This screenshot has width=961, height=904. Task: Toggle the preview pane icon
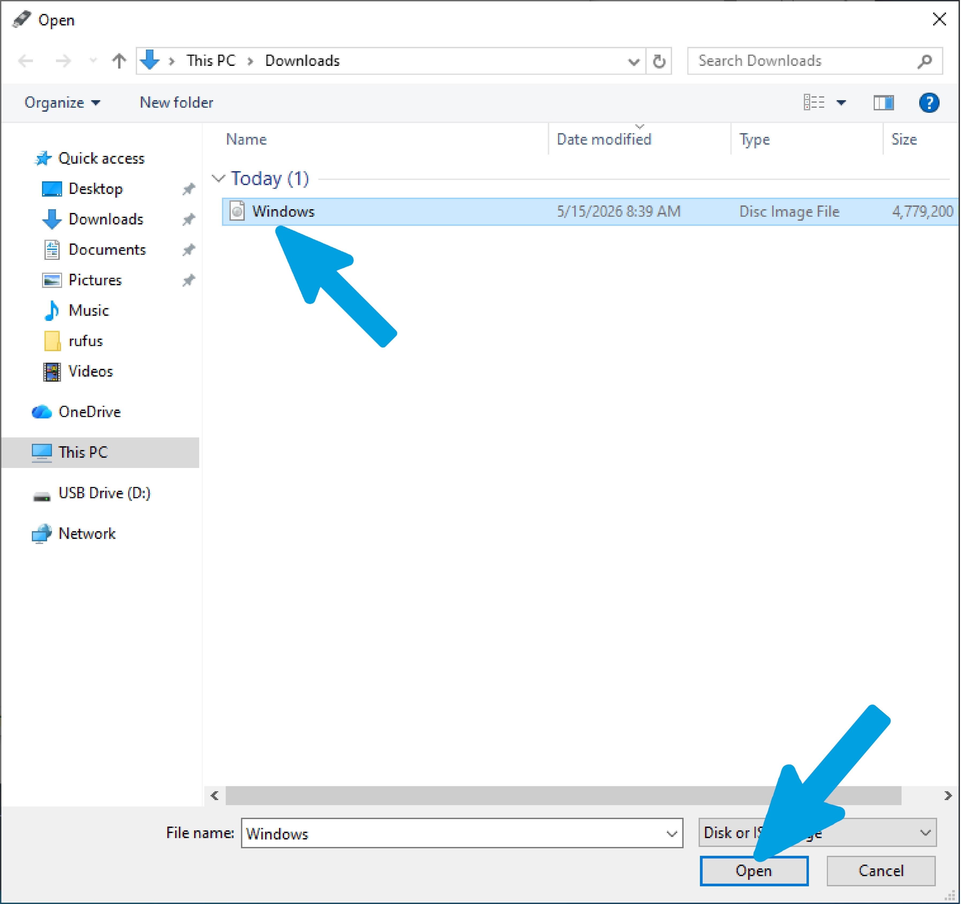pos(884,103)
